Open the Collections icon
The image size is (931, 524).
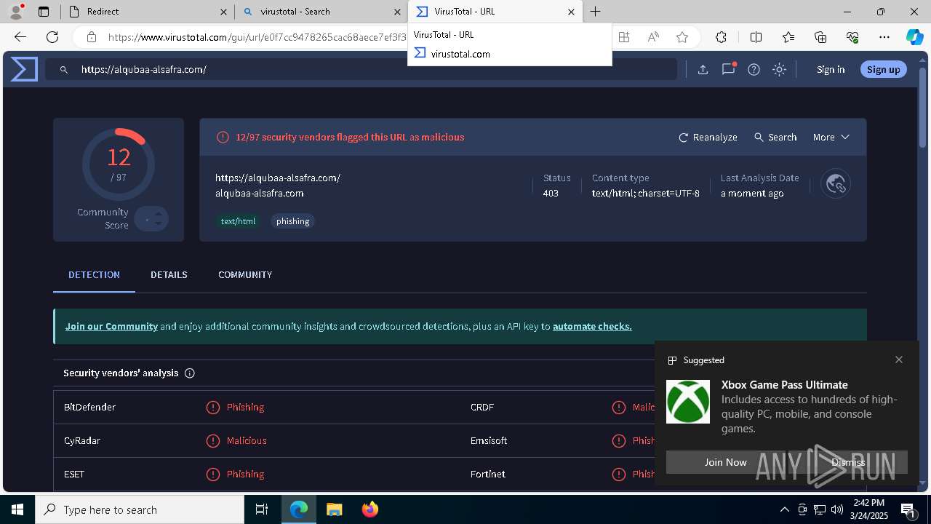[x=820, y=37]
